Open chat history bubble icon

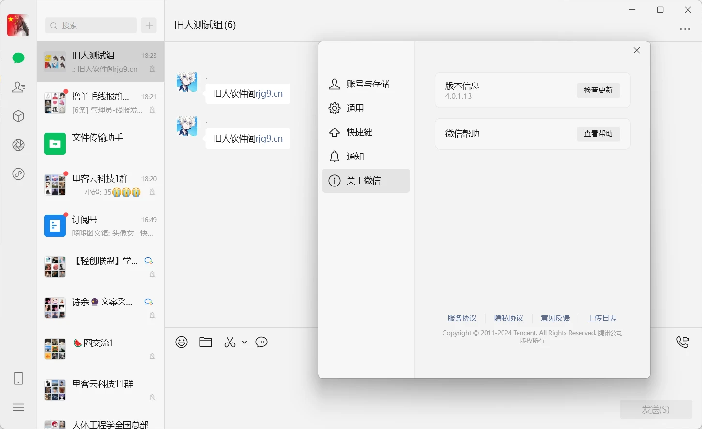pyautogui.click(x=261, y=342)
